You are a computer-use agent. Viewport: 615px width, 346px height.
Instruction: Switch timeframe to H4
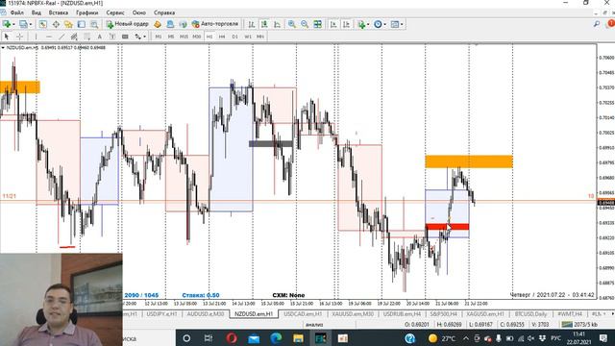click(x=222, y=37)
